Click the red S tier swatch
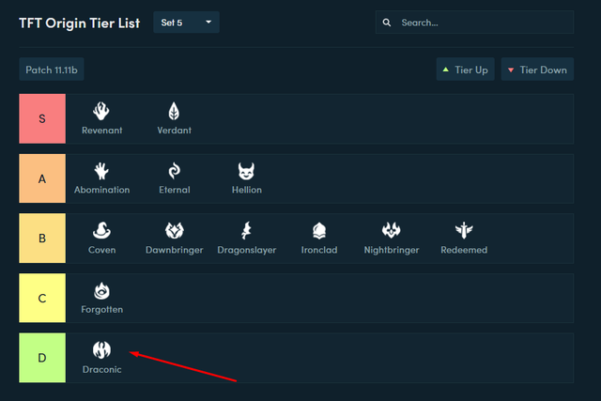The image size is (601, 401). click(42, 118)
